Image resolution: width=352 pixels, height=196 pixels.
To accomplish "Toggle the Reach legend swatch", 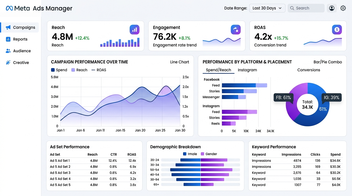I will (x=73, y=70).
